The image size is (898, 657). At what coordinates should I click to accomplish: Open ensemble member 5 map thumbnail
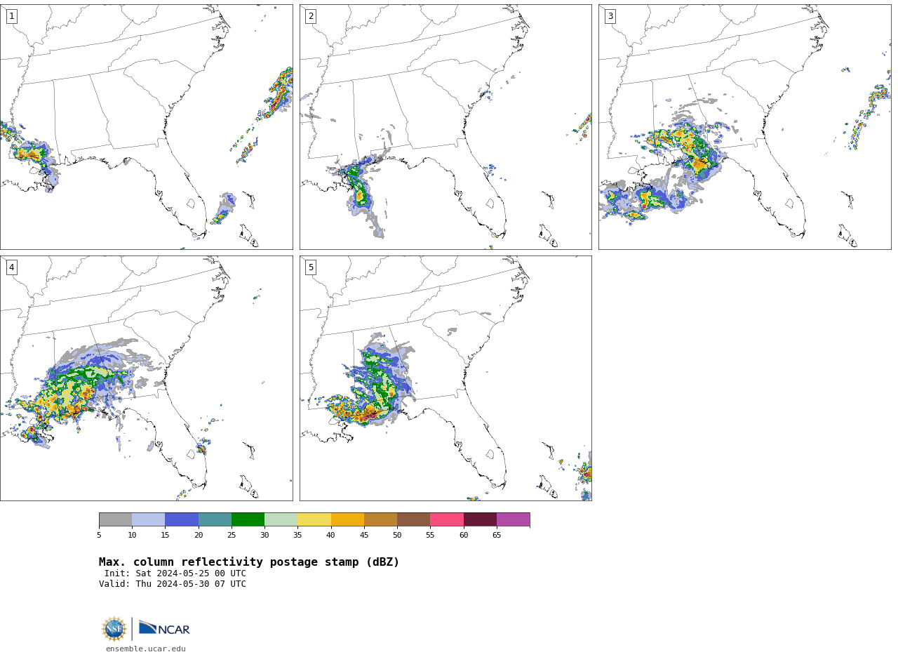click(445, 378)
